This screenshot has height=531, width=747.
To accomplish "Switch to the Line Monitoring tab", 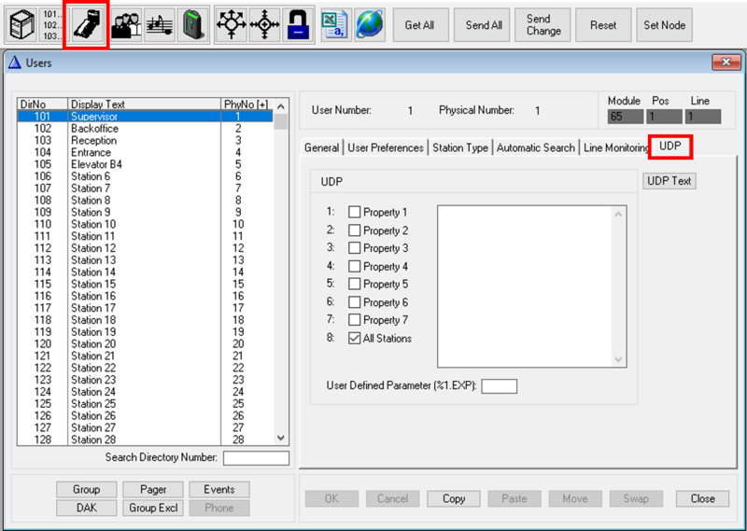I will (616, 147).
